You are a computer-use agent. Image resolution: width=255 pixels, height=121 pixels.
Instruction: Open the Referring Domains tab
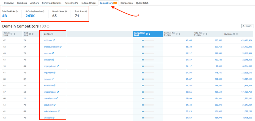pyautogui.click(x=52, y=3)
